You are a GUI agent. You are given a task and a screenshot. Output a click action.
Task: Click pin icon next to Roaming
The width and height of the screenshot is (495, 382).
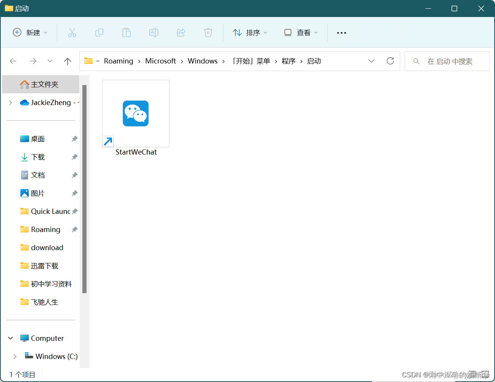tap(74, 230)
